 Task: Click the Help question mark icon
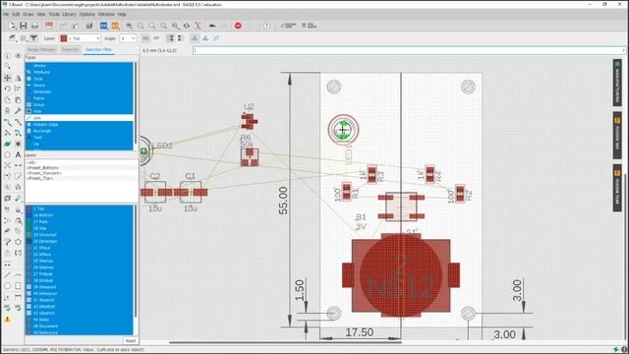[x=266, y=26]
